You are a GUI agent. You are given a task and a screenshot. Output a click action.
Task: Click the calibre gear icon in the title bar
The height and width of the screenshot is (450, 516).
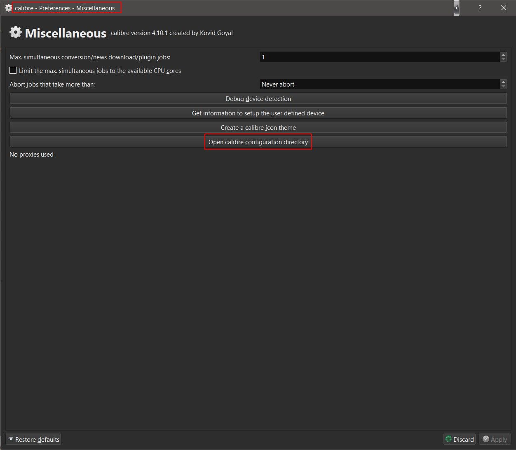coord(8,8)
